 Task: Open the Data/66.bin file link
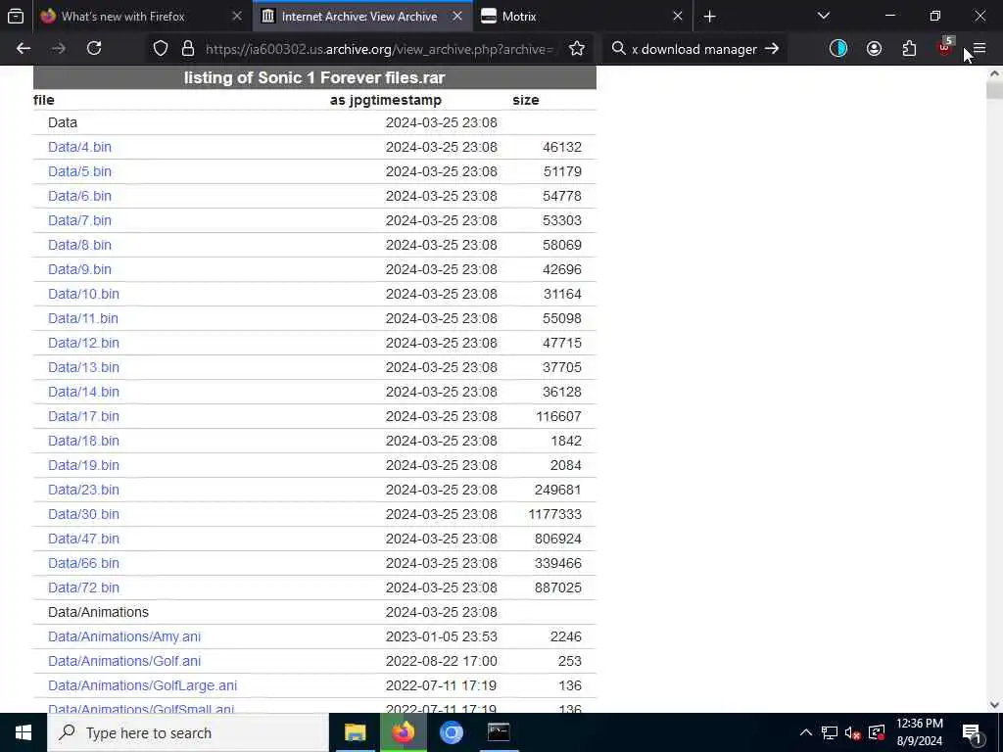[x=84, y=563]
